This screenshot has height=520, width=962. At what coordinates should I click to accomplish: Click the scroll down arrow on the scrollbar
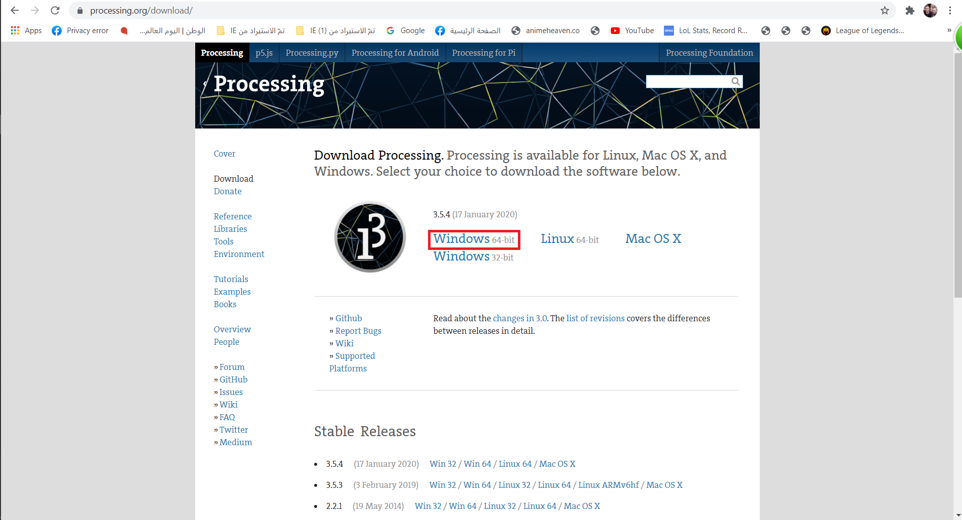[958, 515]
